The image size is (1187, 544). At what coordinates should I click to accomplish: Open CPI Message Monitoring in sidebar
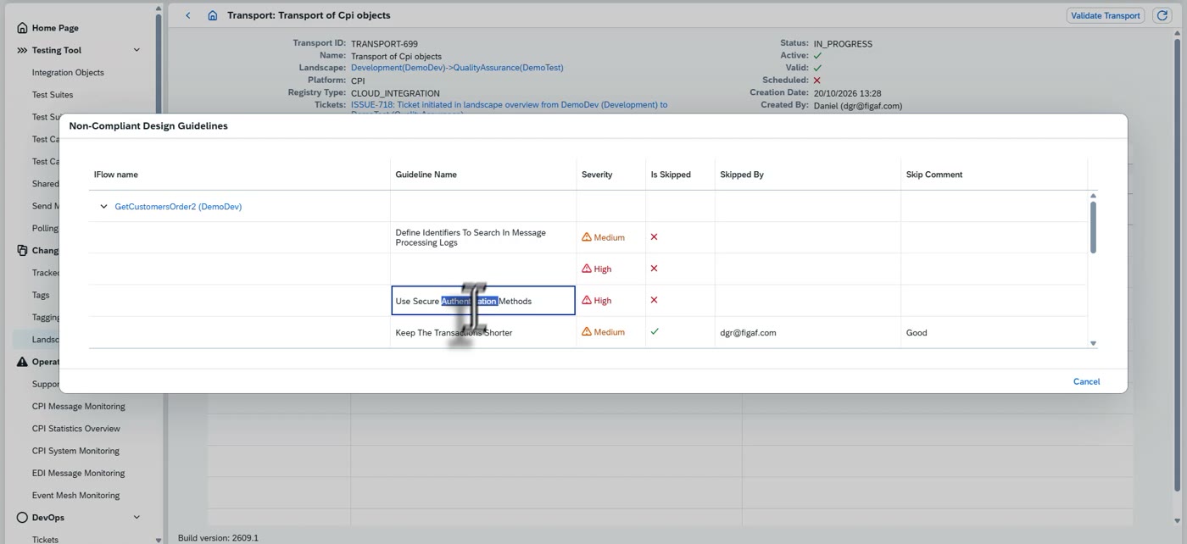[78, 407]
